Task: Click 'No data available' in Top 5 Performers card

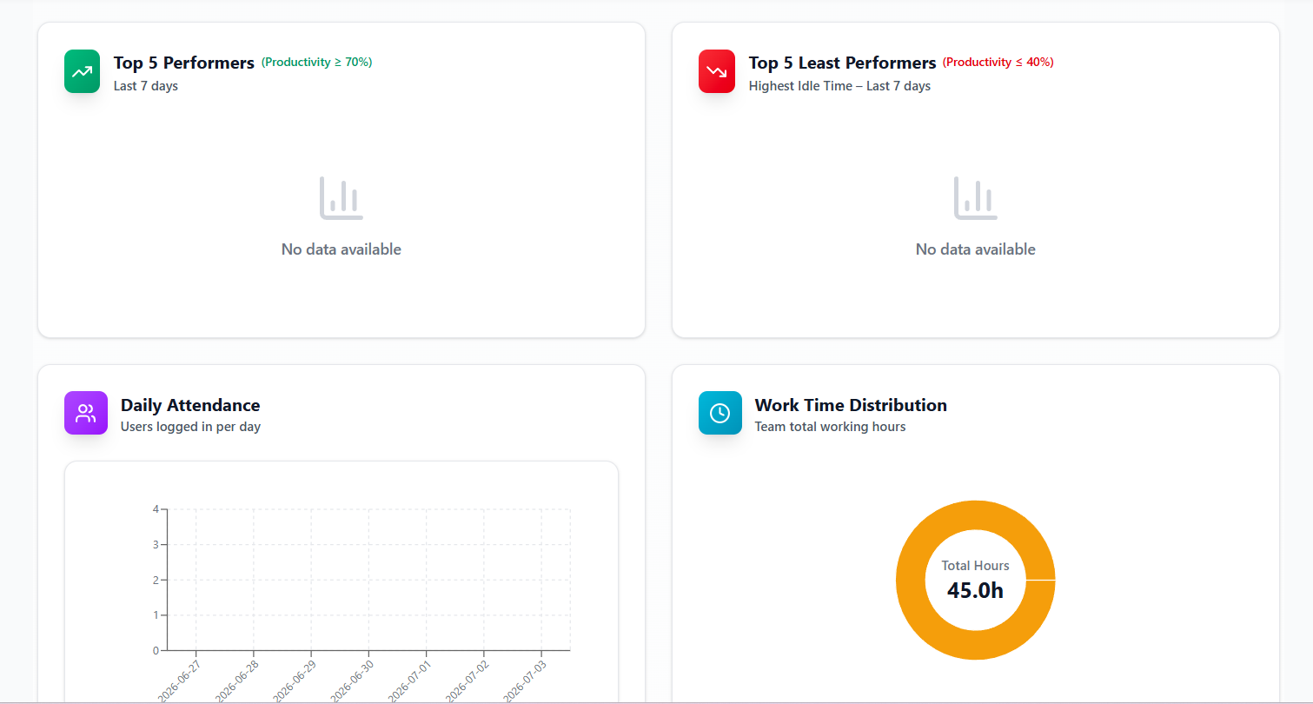Action: tap(342, 249)
